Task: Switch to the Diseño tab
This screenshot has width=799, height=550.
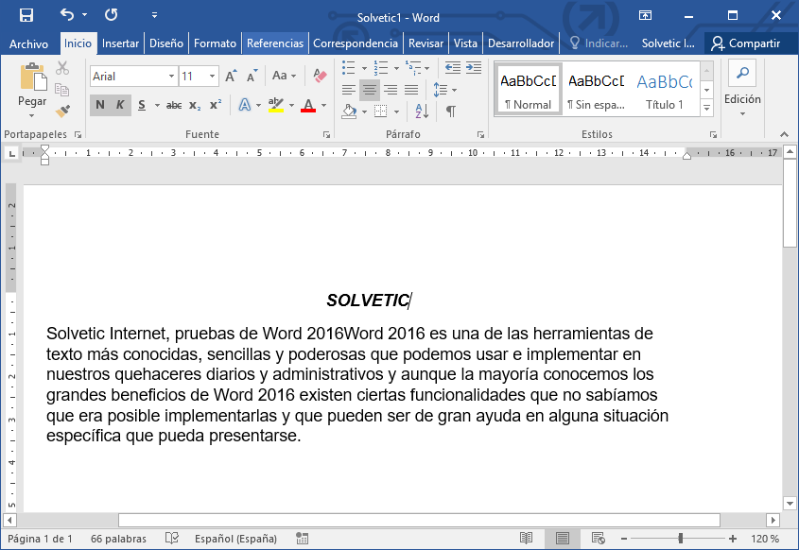Action: 166,43
